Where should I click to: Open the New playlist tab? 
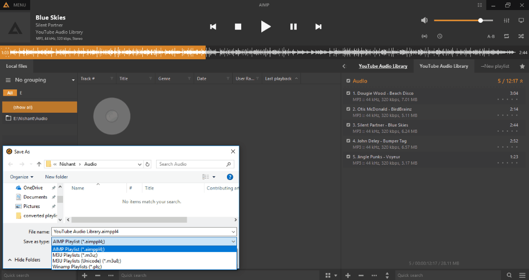pos(495,66)
